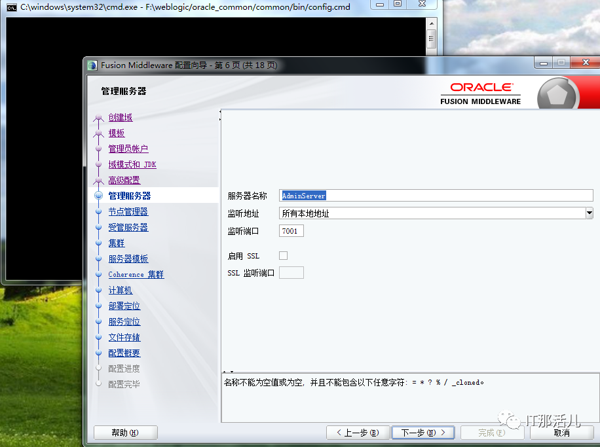The height and width of the screenshot is (447, 600).
Task: Minimize the Fusion Middleware wizard window
Action: pos(544,63)
